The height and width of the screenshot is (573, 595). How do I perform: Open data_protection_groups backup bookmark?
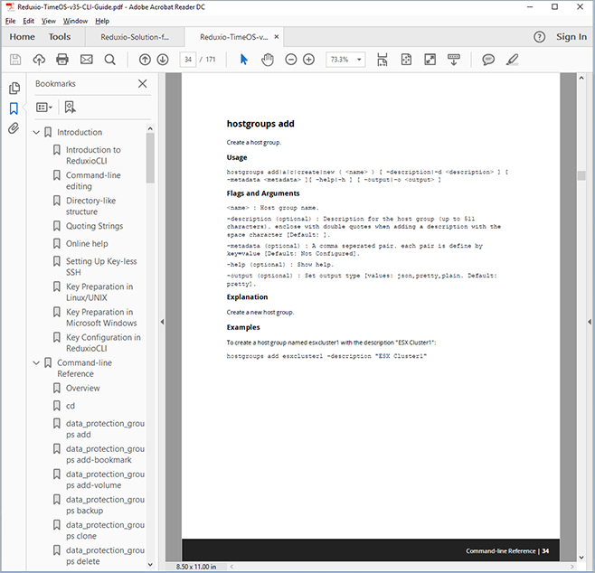(x=105, y=505)
